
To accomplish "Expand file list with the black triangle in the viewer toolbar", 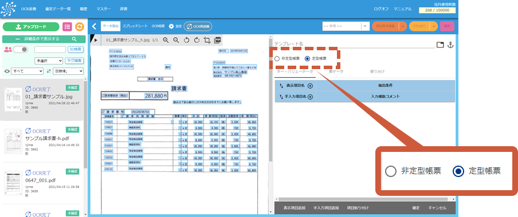I will click(x=96, y=41).
